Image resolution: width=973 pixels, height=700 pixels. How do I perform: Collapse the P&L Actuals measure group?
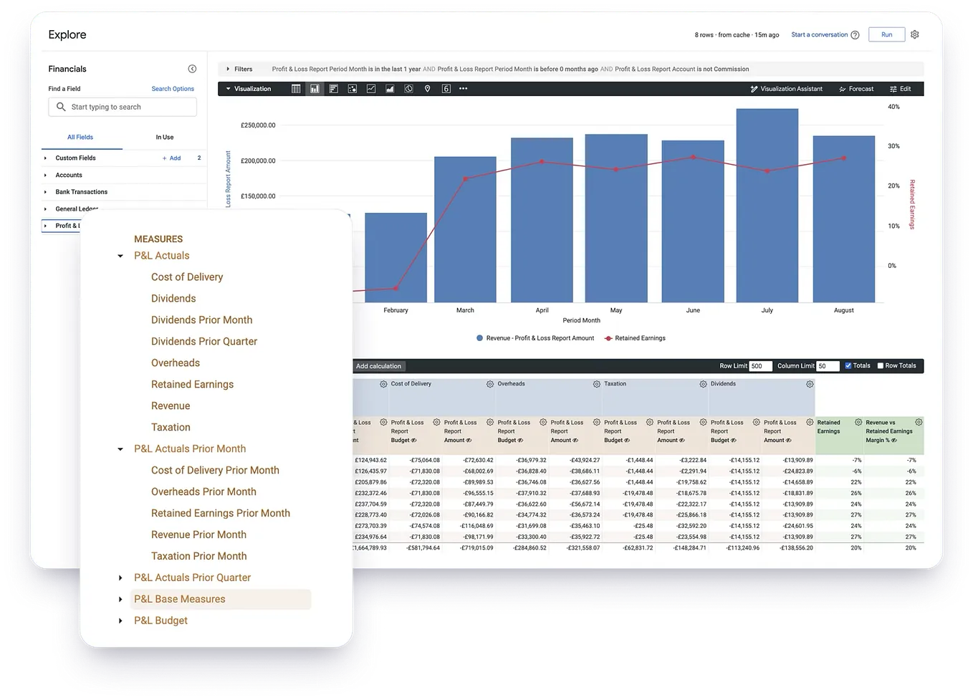click(x=120, y=255)
